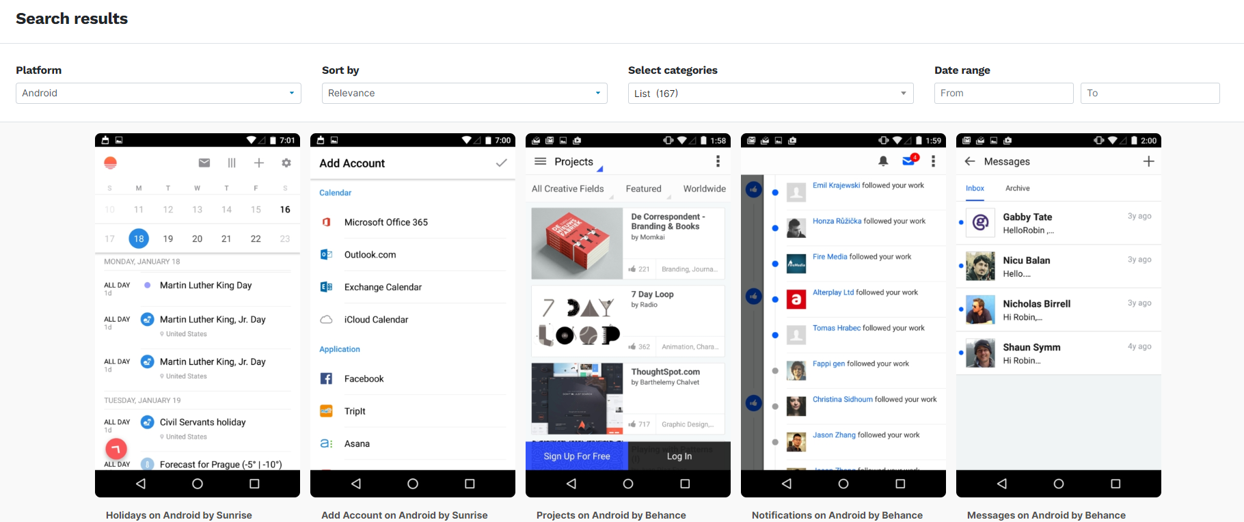Viewport: 1244px width, 522px height.
Task: Click Alterplay Ltd profile link
Action: [x=833, y=292]
